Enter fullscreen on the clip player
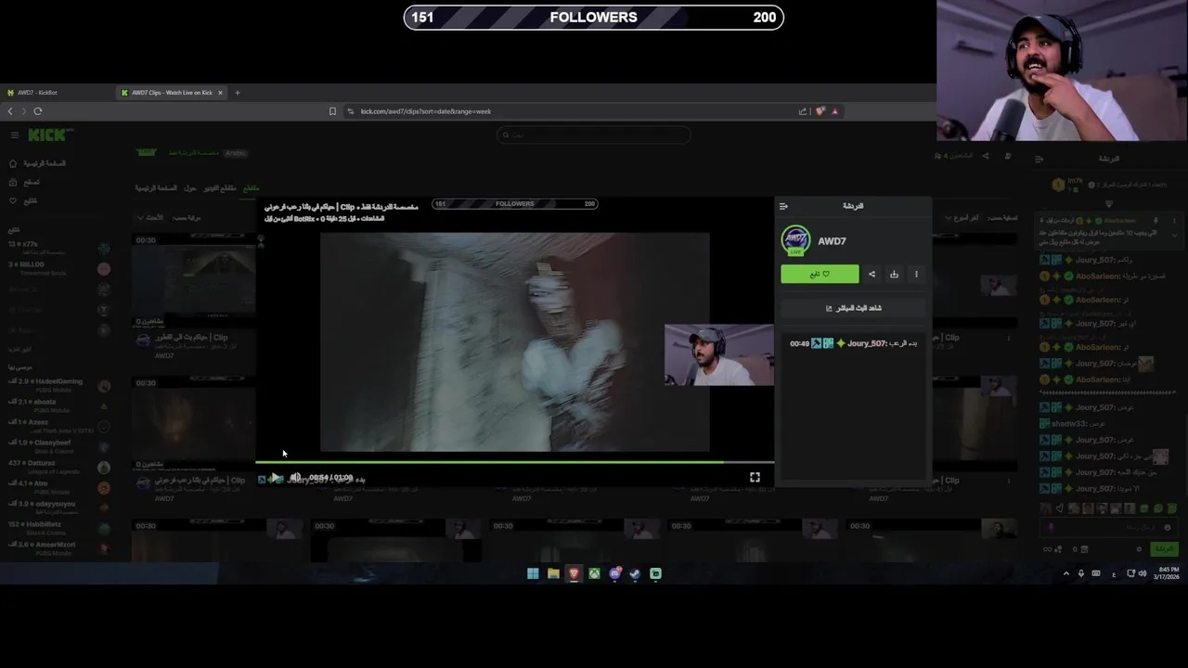This screenshot has height=668, width=1188. pyautogui.click(x=755, y=477)
